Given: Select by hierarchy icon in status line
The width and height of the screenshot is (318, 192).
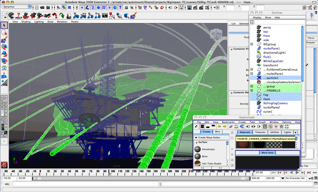Looking at the screenshot, I should [x=58, y=8].
